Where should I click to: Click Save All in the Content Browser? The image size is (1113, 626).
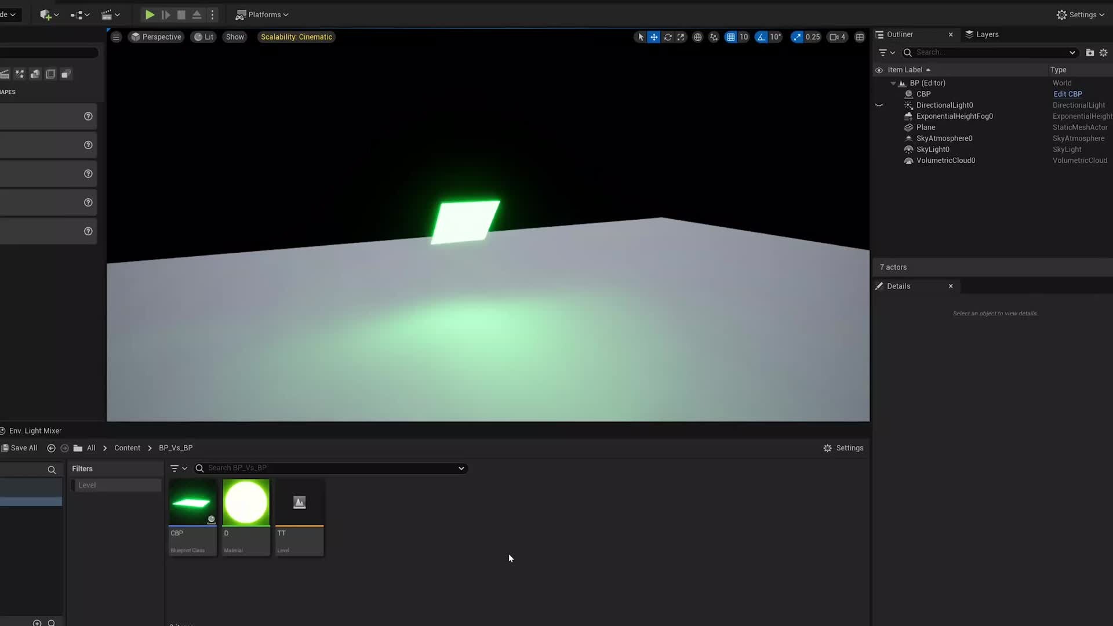pyautogui.click(x=23, y=447)
